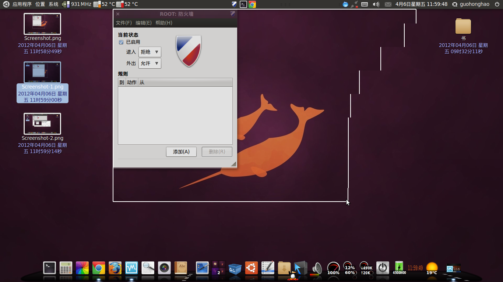The image size is (503, 282).
Task: Click the terminal launcher in top panel
Action: 243,4
